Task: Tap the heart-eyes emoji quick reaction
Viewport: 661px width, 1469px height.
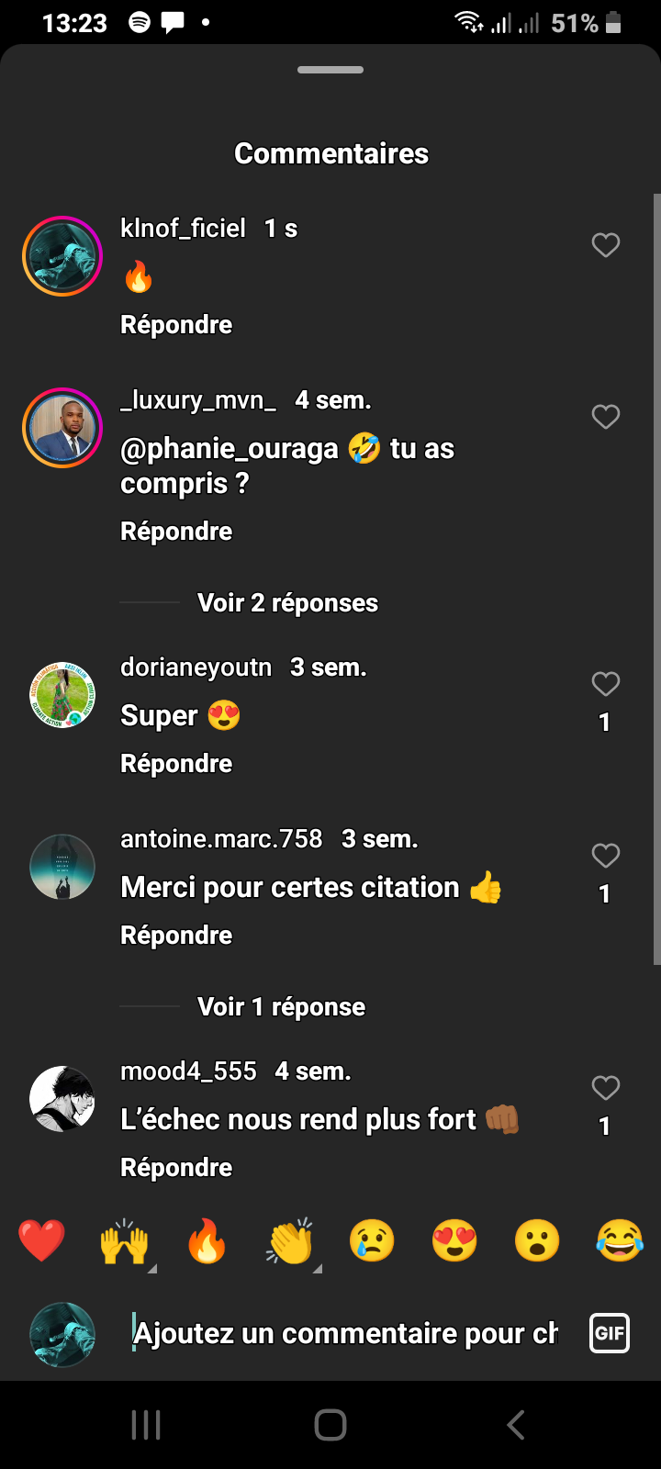Action: [x=454, y=1241]
